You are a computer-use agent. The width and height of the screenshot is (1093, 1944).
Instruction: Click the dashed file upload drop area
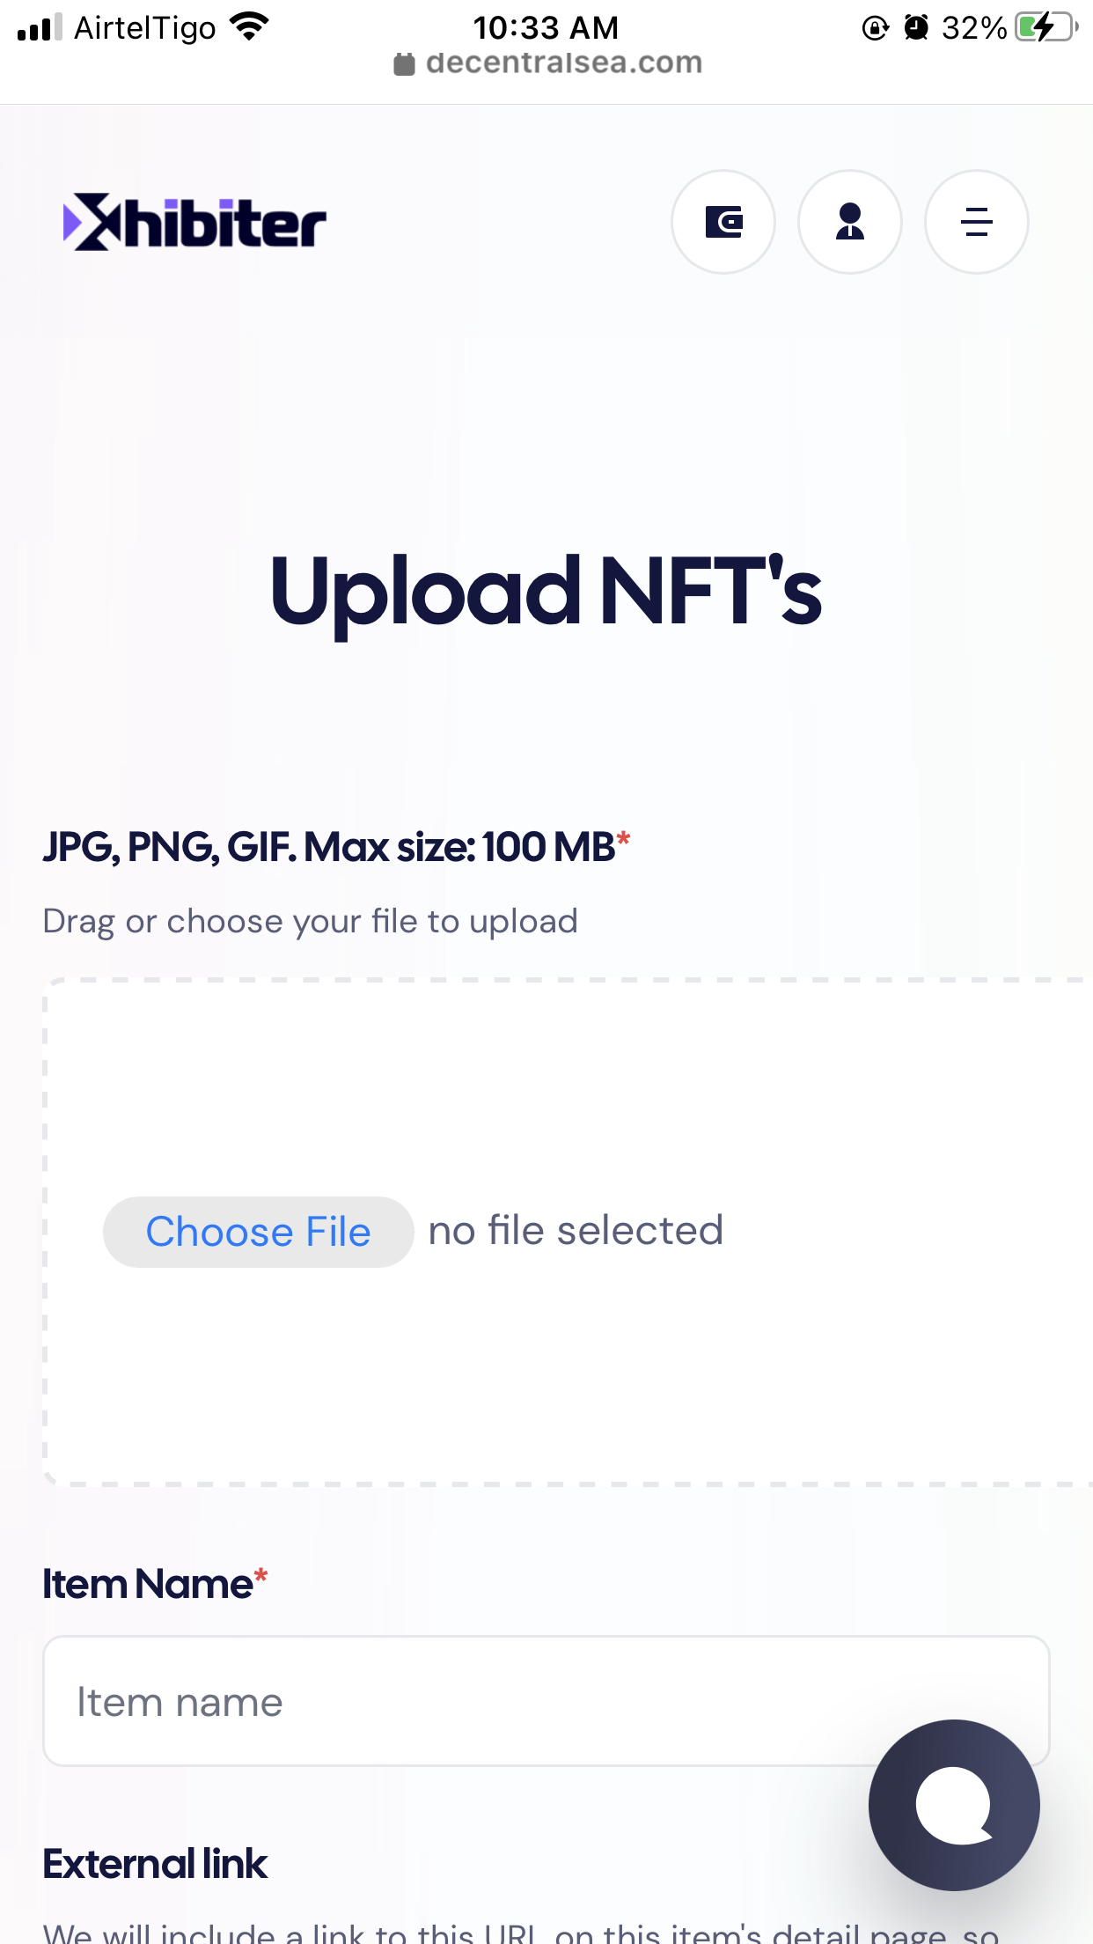tap(569, 1232)
